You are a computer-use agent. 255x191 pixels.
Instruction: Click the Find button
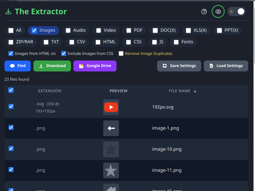17,66
